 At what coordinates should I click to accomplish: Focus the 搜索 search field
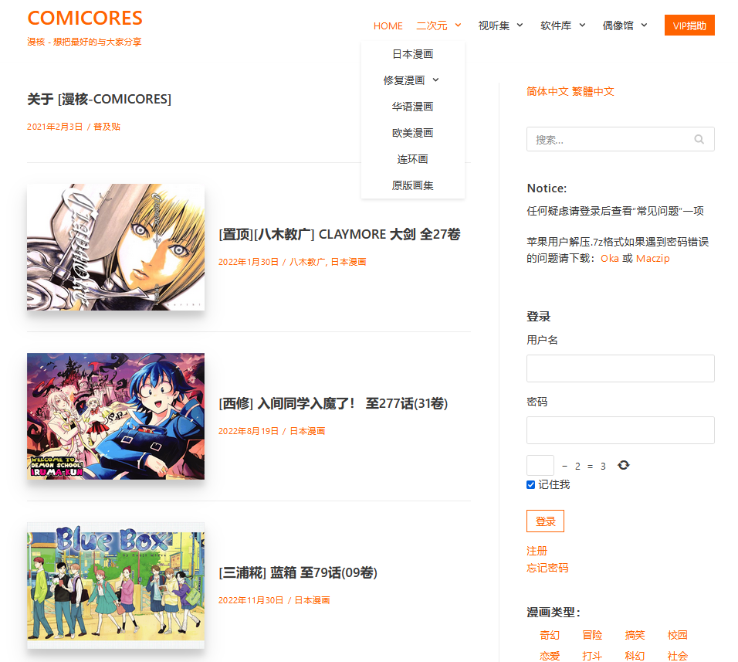click(621, 139)
